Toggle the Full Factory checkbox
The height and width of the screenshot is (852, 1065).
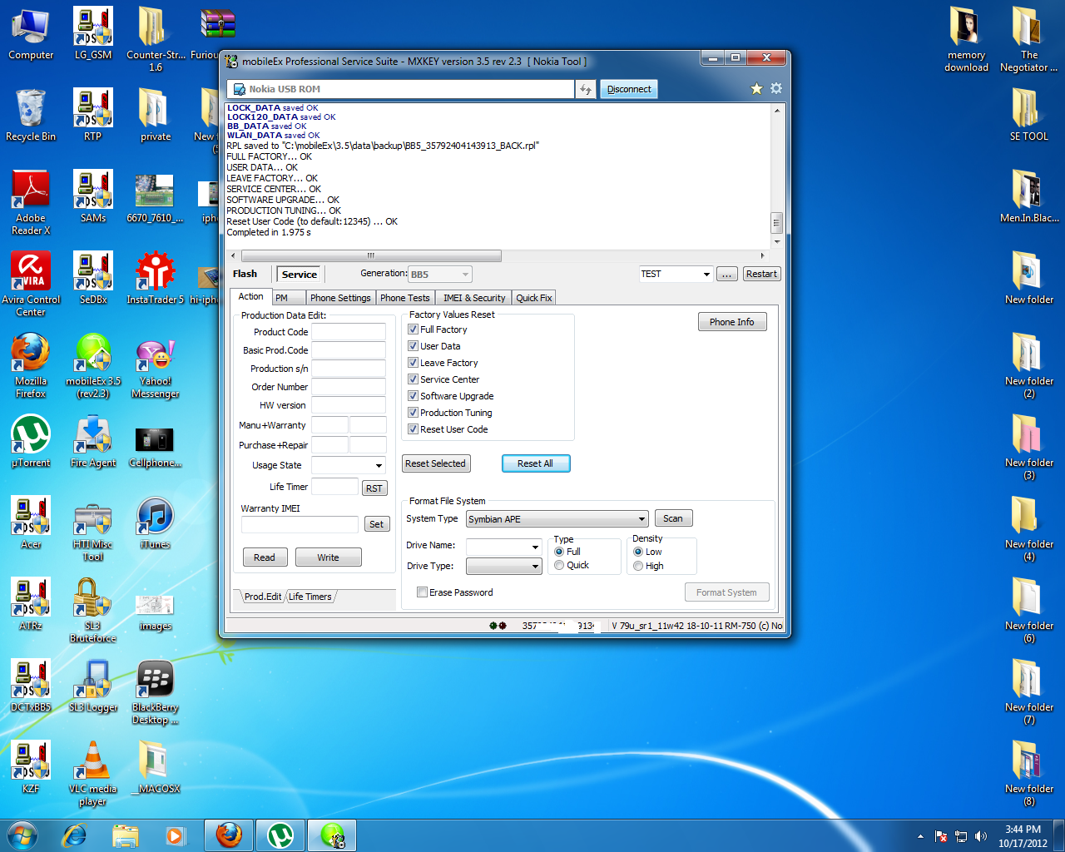[413, 329]
